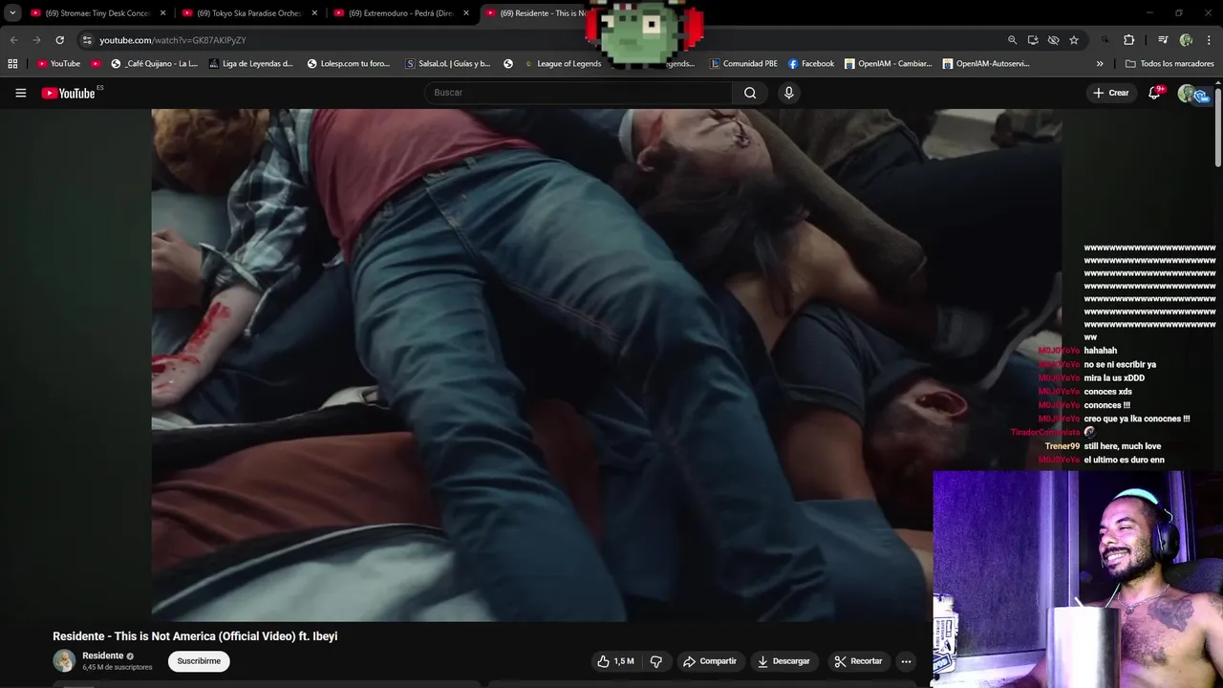Open the SalsaLoL Guías bookmark
1223x688 pixels.
448,64
